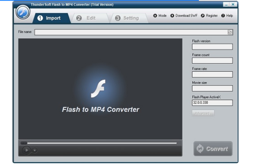This screenshot has width=254, height=165.
Task: Click the Advanced button
Action: pyautogui.click(x=203, y=113)
